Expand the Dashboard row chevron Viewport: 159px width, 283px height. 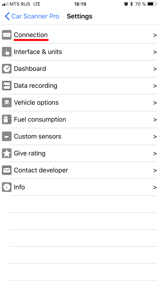coord(155,69)
